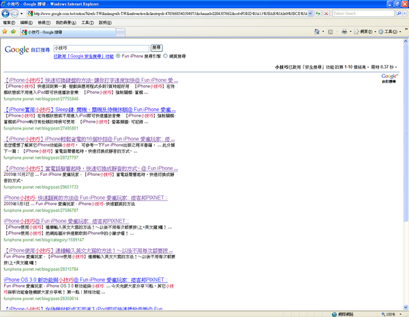Click the IE icon in title bar

point(3,4)
